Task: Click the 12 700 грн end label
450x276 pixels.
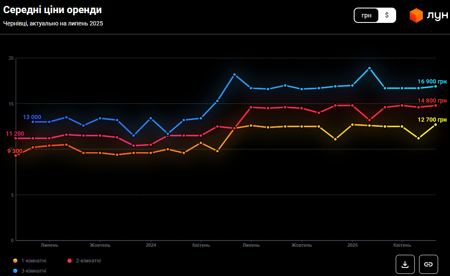Action: tap(432, 120)
